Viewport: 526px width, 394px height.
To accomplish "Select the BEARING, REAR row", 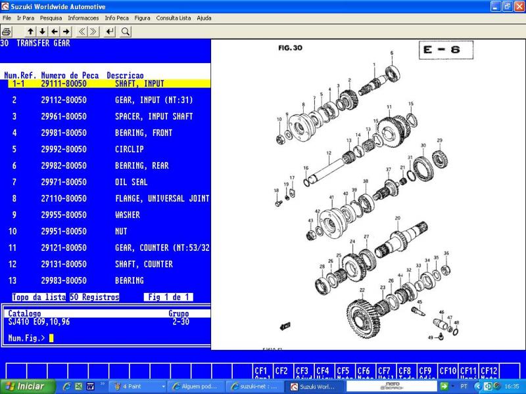I will (105, 165).
